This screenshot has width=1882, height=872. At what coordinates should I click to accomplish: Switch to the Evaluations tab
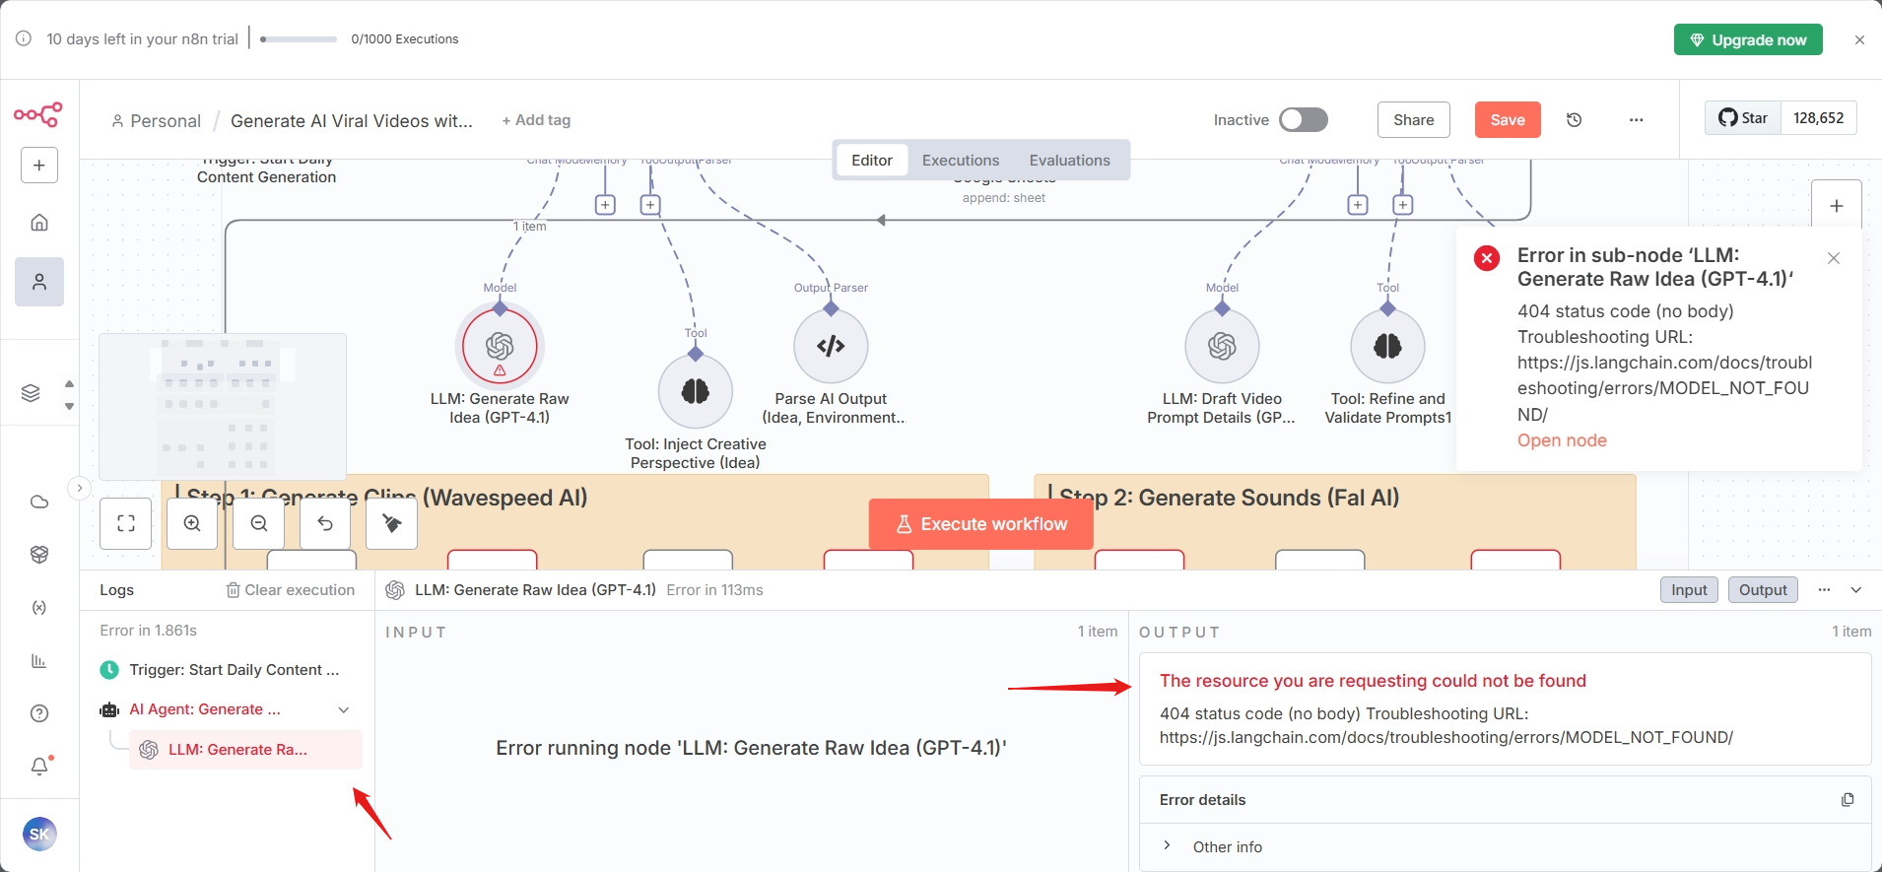pyautogui.click(x=1069, y=161)
